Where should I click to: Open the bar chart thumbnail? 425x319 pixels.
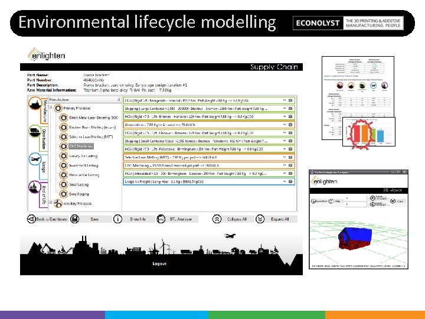coord(369,132)
